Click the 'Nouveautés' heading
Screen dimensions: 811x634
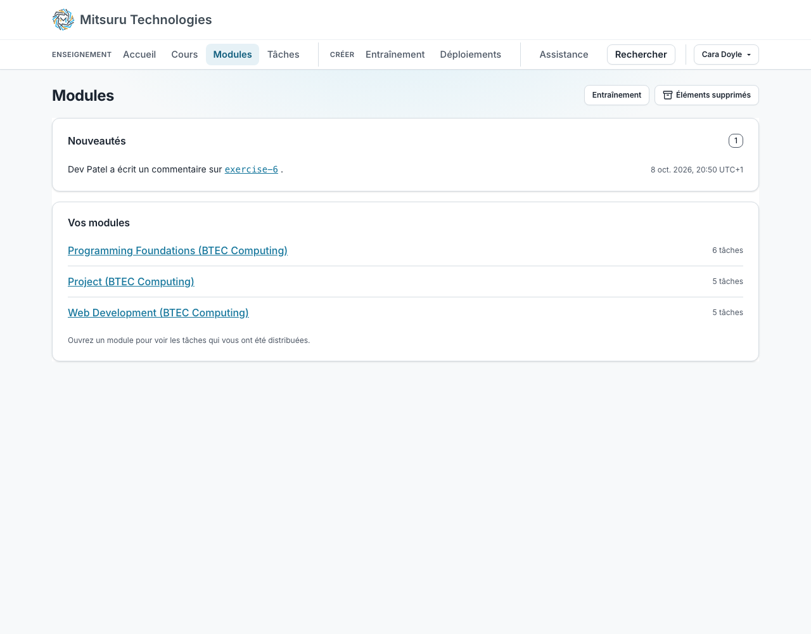[x=97, y=141]
